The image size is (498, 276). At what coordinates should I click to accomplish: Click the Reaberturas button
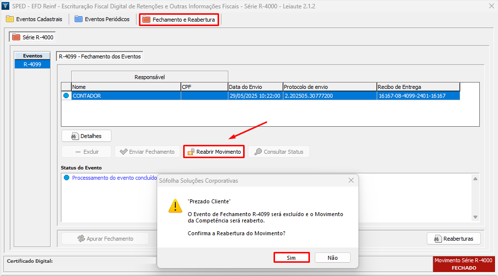[453, 239]
